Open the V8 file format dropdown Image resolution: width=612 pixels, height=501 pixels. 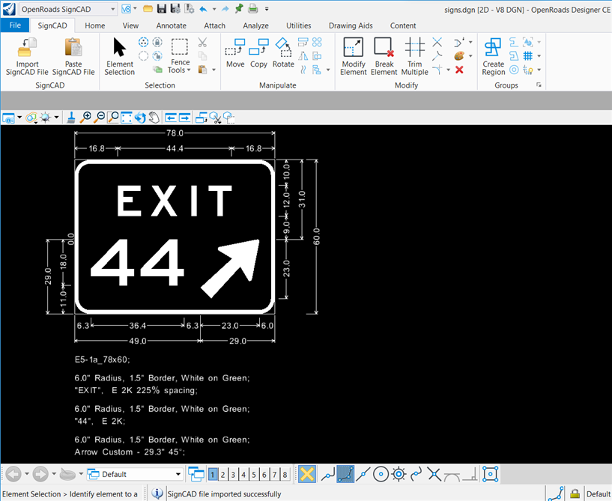136,8
